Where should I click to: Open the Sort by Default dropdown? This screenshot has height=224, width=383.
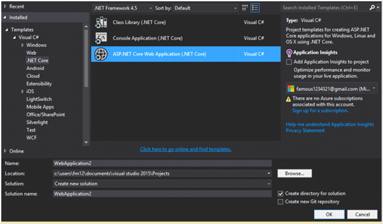[x=206, y=8]
